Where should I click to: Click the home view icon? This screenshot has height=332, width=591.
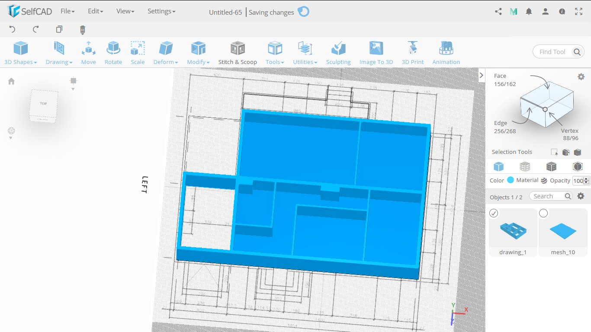tap(11, 81)
